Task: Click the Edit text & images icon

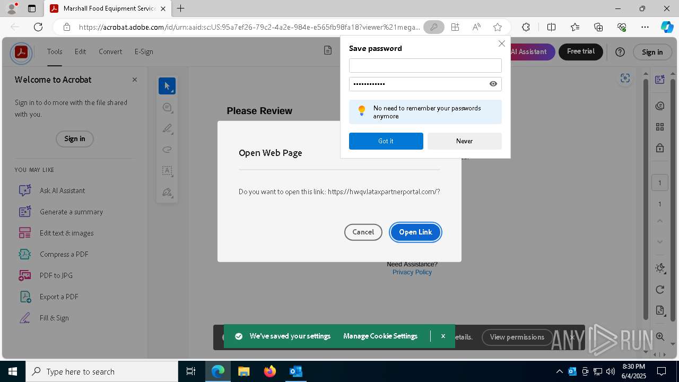Action: pos(25,233)
